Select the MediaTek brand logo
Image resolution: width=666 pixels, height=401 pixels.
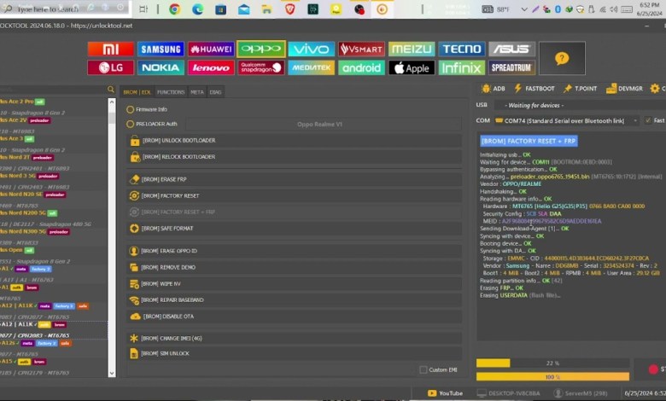click(x=312, y=67)
